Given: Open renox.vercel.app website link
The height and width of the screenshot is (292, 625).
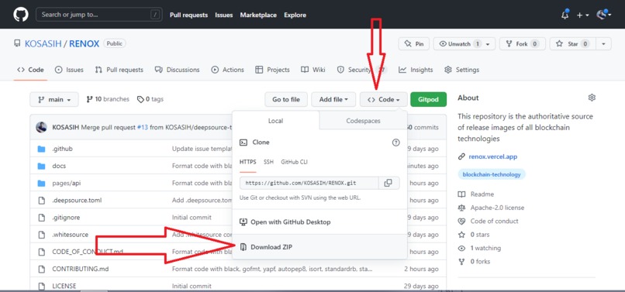Looking at the screenshot, I should click(x=492, y=156).
